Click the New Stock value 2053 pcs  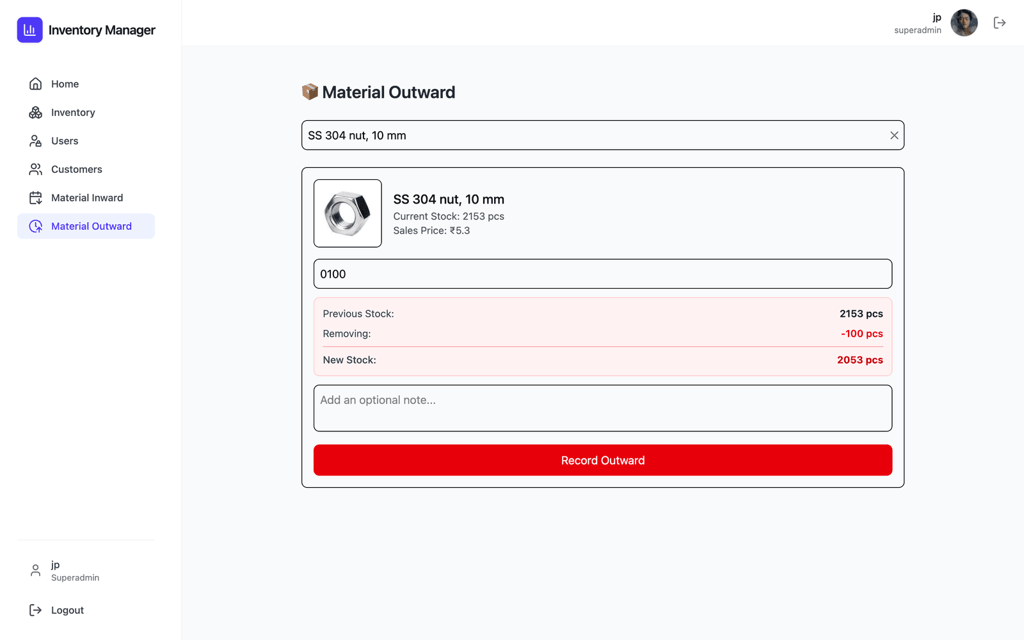[860, 360]
